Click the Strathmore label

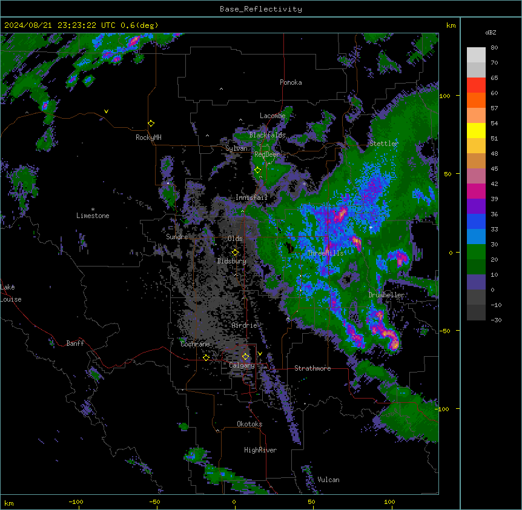[312, 368]
